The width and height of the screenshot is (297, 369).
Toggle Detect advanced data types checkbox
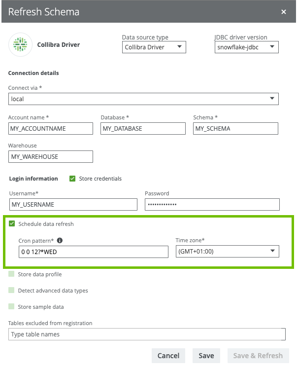[x=12, y=291]
